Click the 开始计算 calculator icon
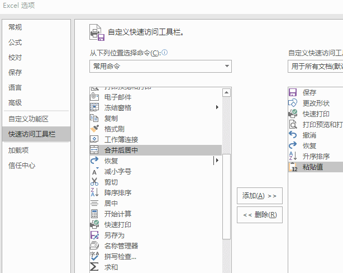Screen dimensions: 343x273 click(94, 214)
